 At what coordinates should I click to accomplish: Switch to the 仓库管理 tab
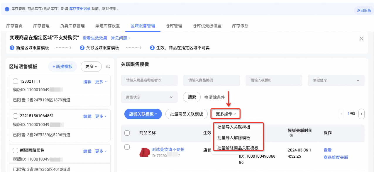click(x=174, y=26)
